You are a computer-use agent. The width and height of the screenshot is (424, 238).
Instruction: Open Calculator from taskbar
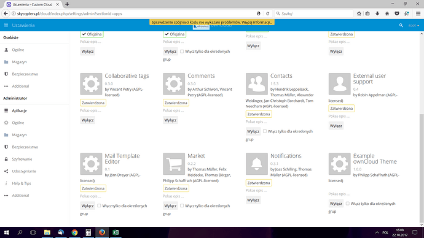[88, 232]
